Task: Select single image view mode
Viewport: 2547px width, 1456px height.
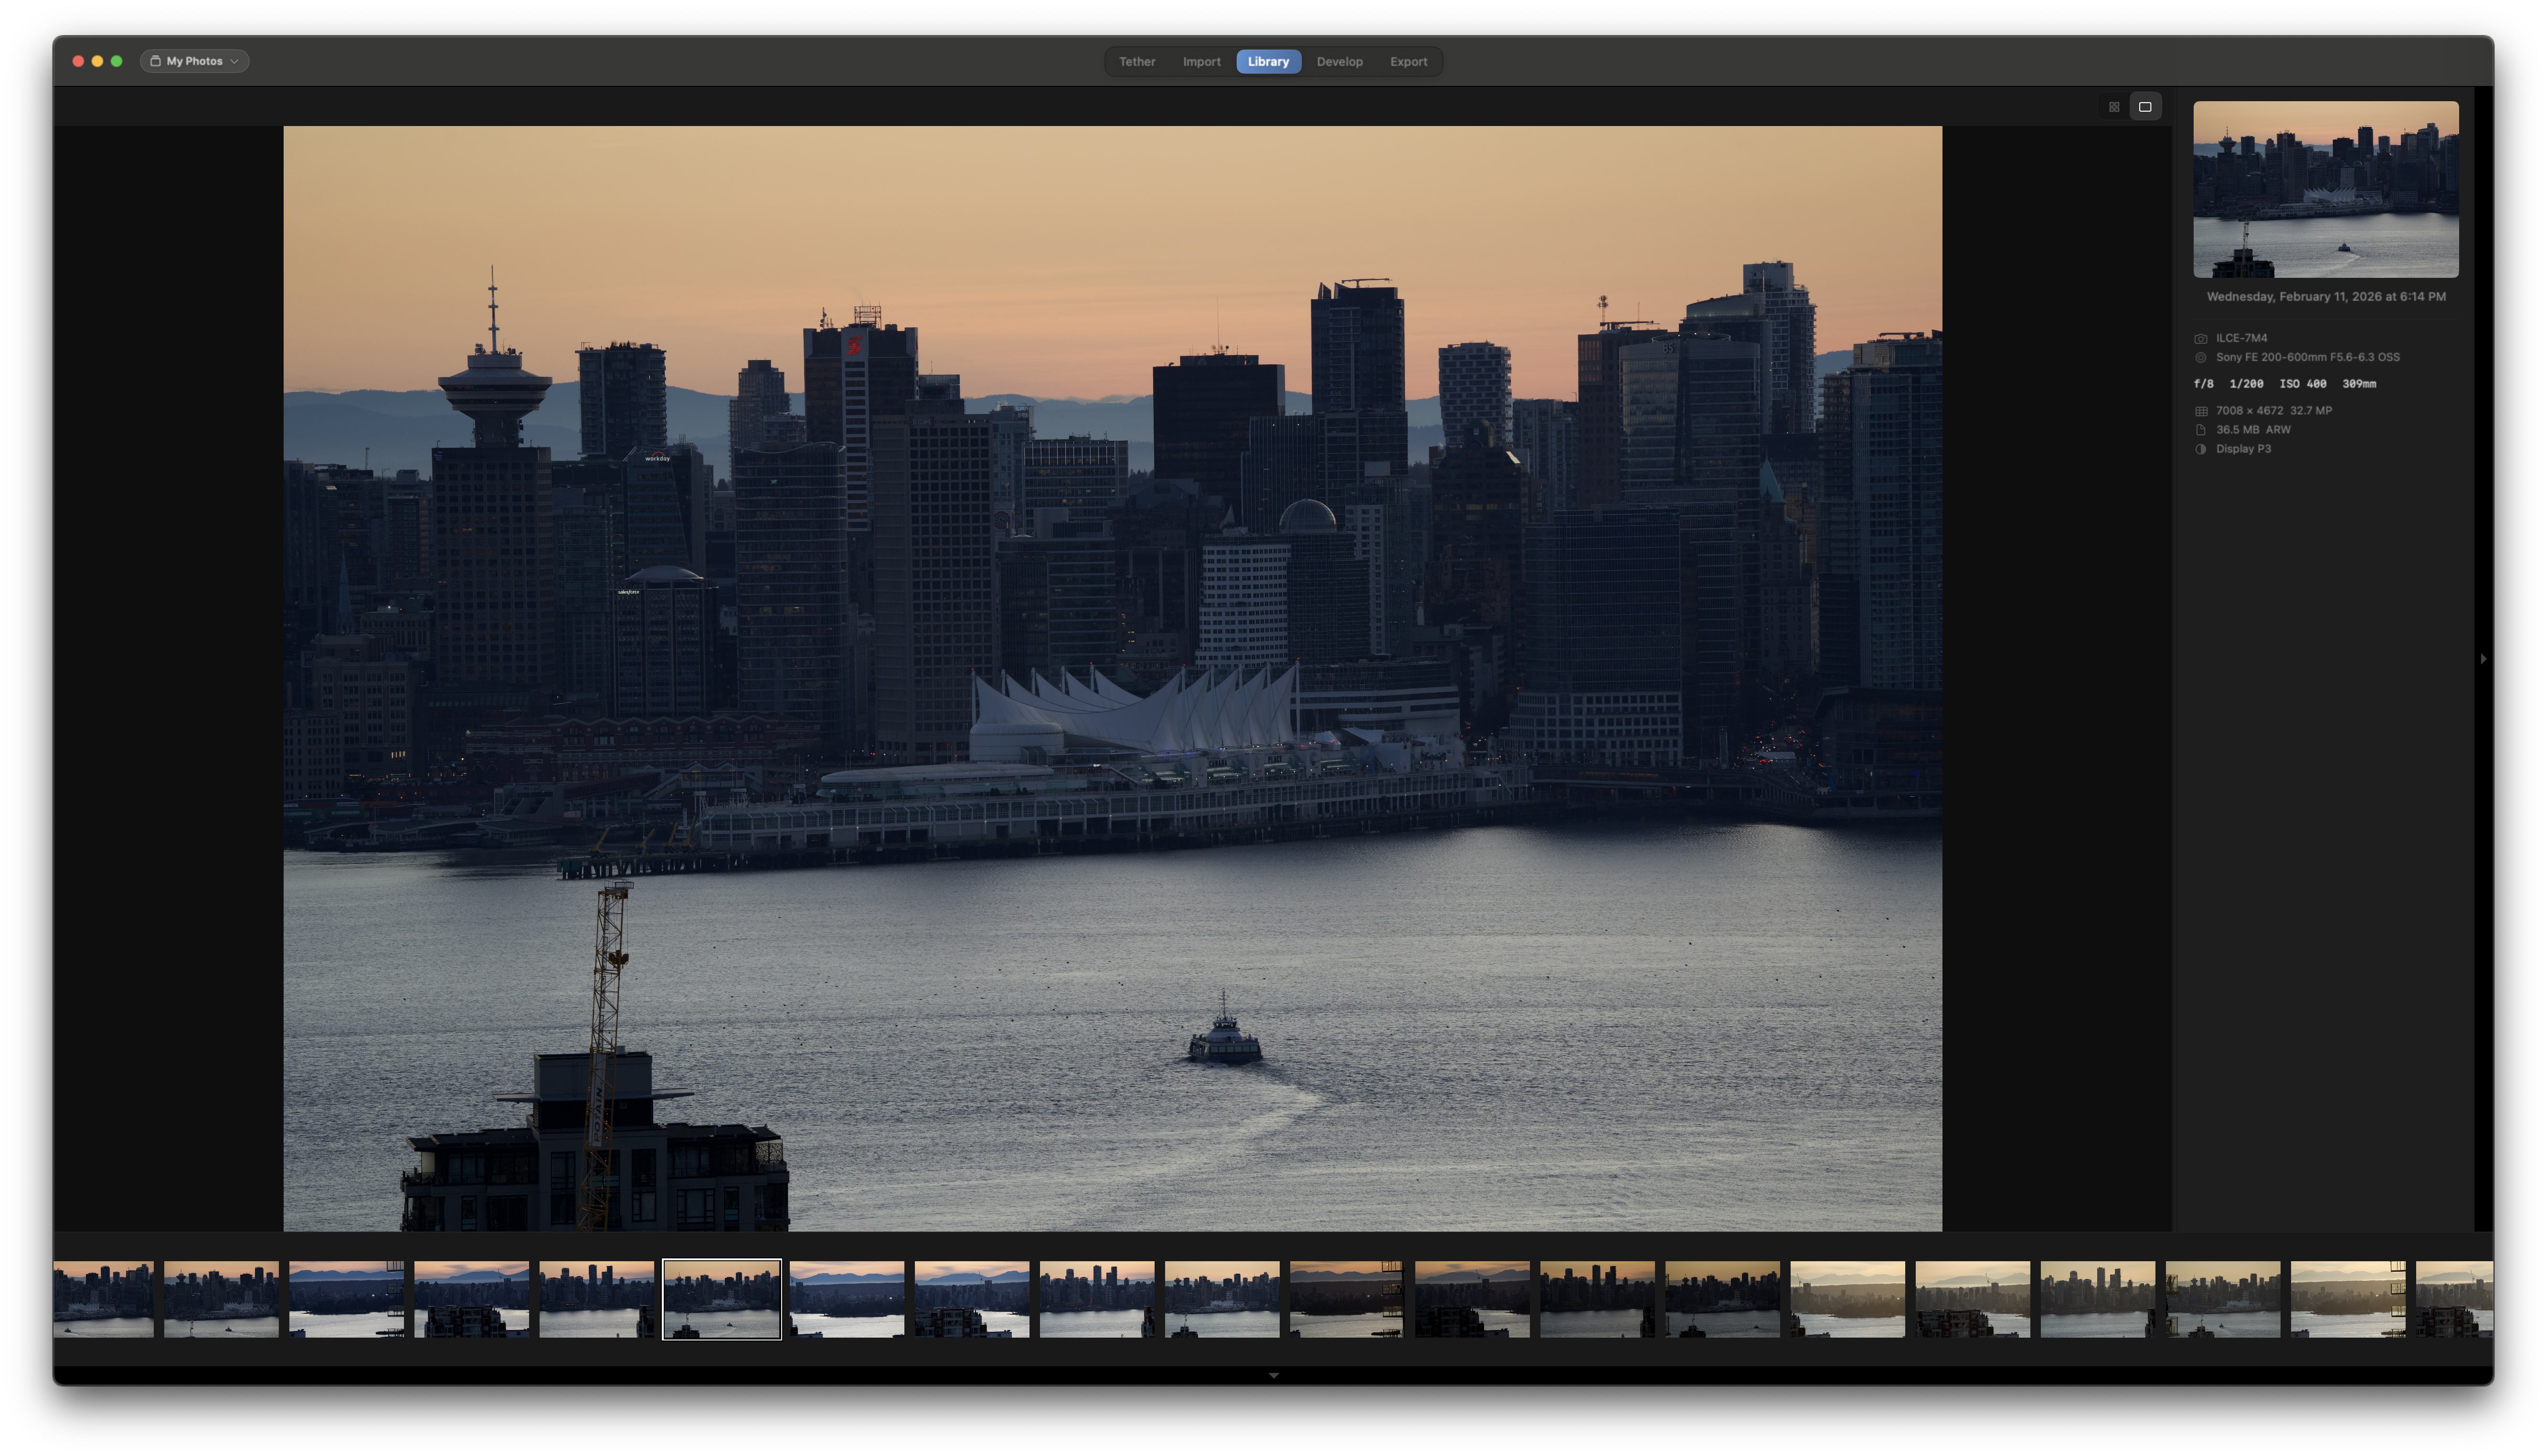Action: [x=2144, y=107]
